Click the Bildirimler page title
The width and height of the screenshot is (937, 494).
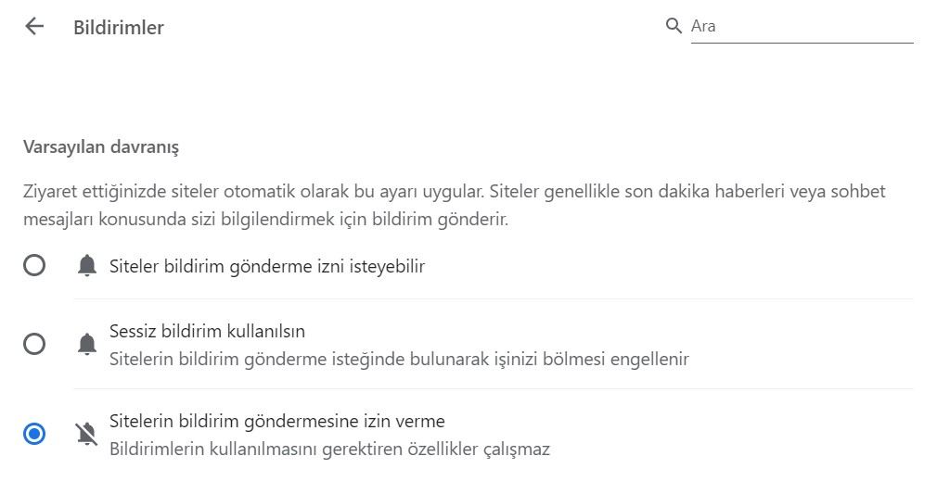coord(119,28)
